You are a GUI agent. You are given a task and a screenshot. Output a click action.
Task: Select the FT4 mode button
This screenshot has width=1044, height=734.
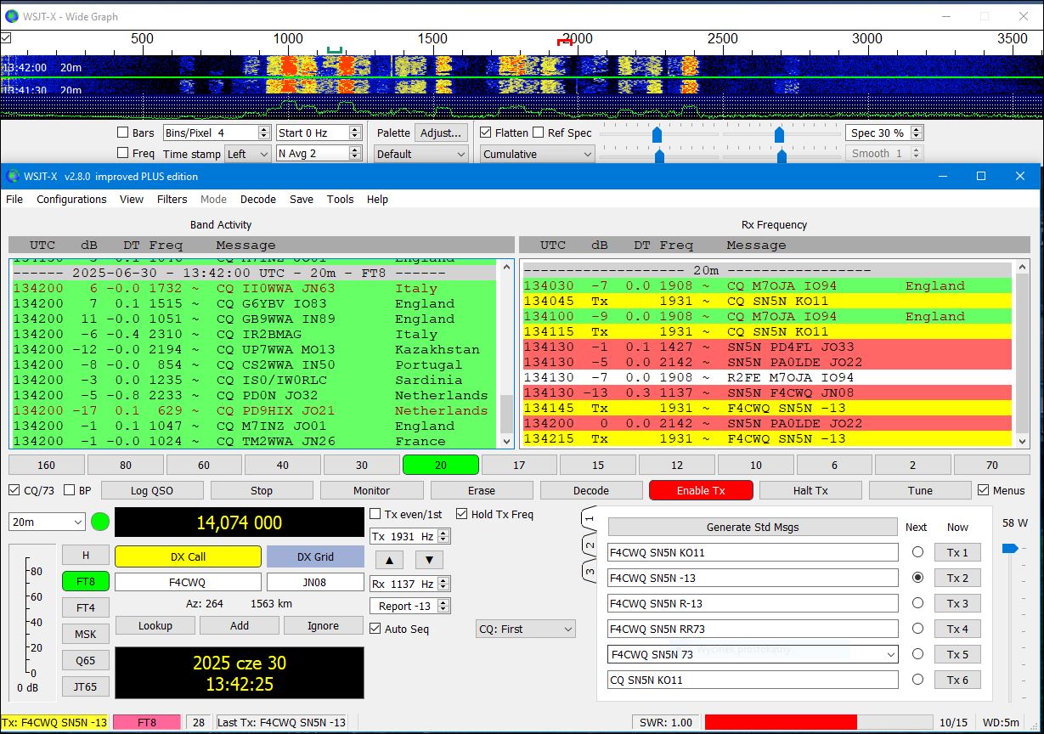(86, 607)
